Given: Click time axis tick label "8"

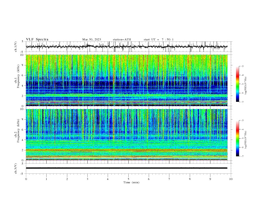Looking at the screenshot, I should click(x=190, y=179).
